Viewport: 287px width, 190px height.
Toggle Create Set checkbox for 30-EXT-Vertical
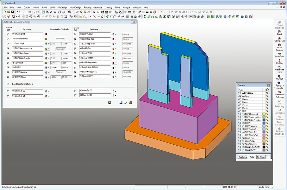pos(75,34)
